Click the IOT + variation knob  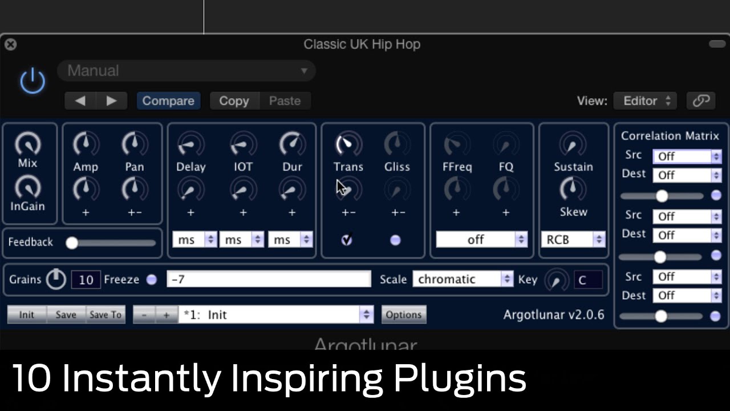tap(243, 189)
